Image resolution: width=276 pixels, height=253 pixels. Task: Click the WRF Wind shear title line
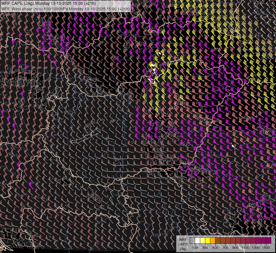65,9
